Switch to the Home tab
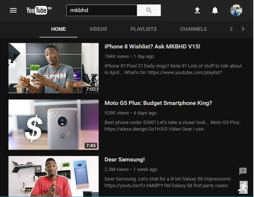Screen dimensions: 254x197 (59, 29)
